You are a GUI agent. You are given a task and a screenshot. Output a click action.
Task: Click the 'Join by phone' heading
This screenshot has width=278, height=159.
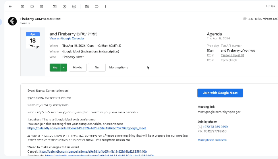click(x=207, y=122)
